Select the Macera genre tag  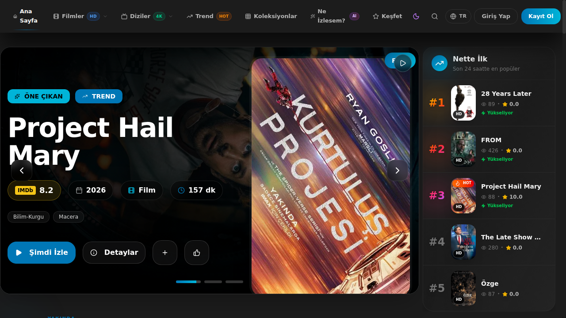pyautogui.click(x=69, y=217)
